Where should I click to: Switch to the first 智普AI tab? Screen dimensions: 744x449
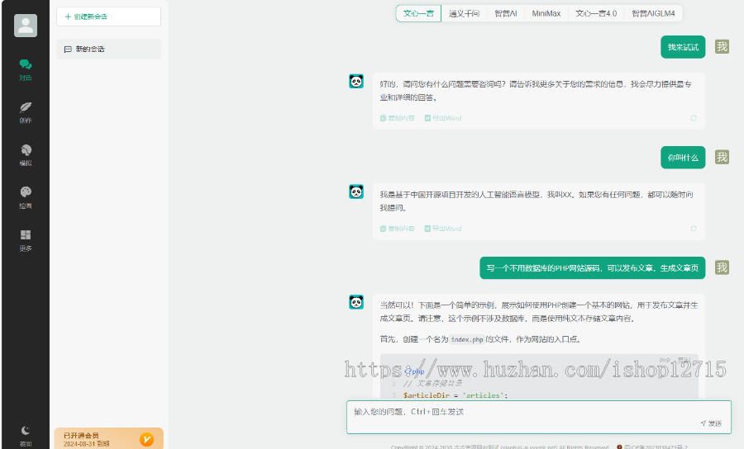coord(505,13)
